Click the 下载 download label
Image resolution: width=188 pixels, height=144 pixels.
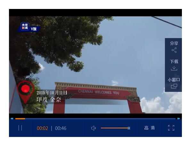pos(174,61)
